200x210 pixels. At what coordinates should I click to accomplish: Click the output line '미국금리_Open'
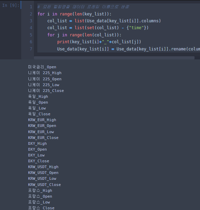(42, 67)
